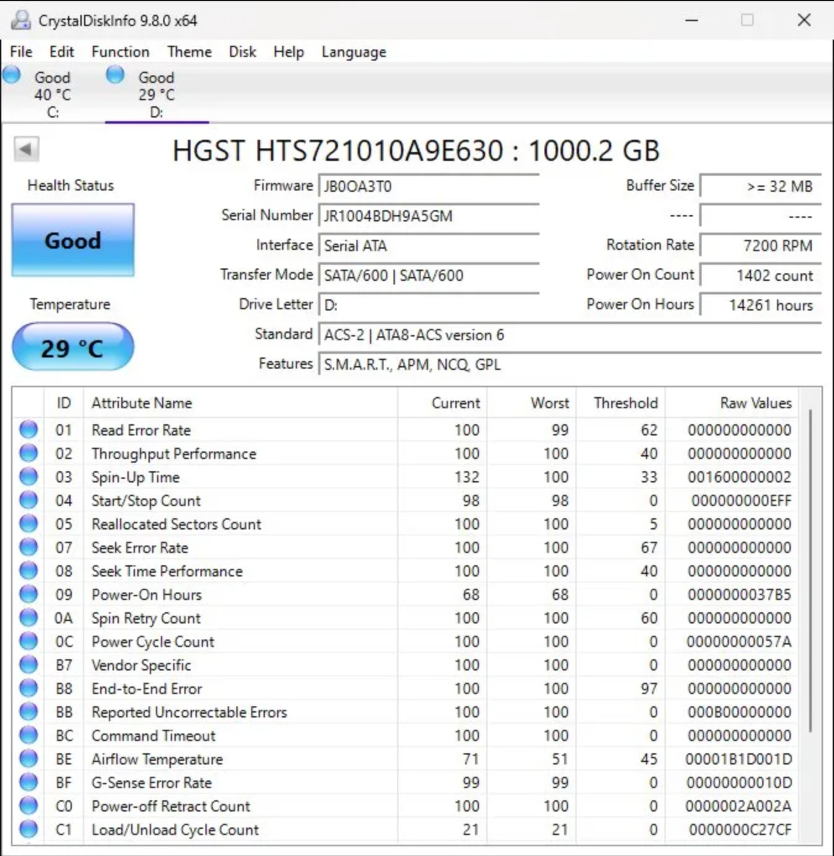The height and width of the screenshot is (856, 834).
Task: Click status orb of End-to-End Error row
Action: [x=28, y=688]
